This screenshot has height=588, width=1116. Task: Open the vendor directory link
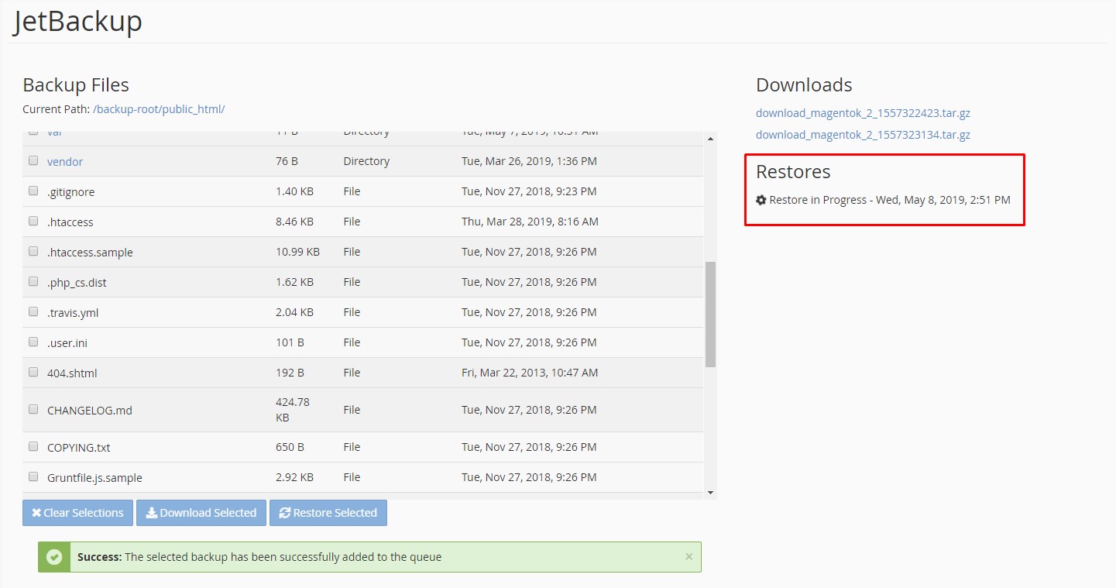click(x=65, y=161)
